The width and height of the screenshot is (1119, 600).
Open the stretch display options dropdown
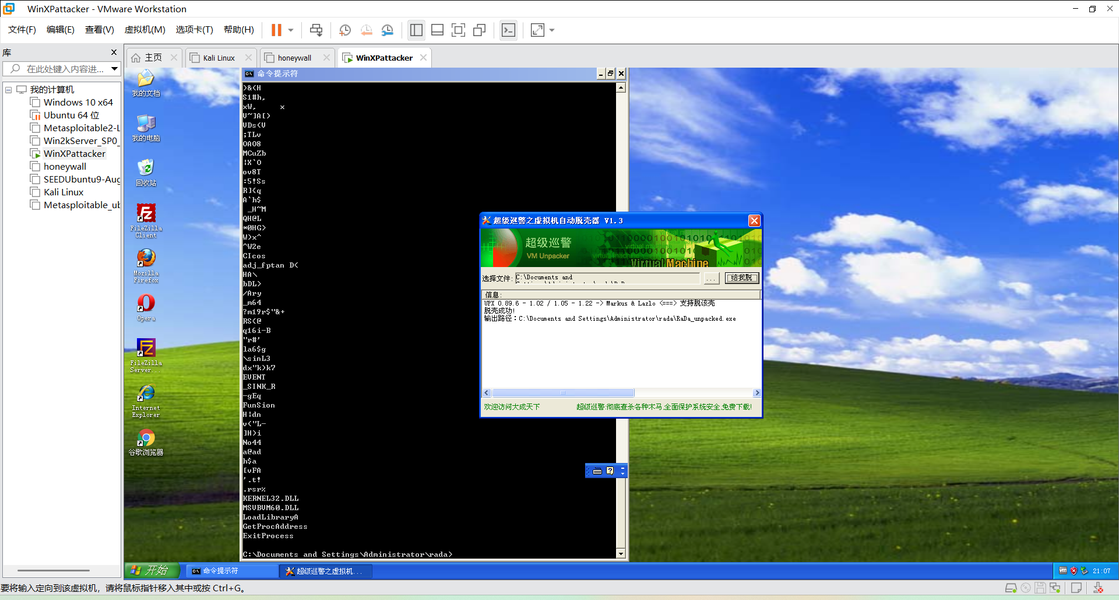552,30
